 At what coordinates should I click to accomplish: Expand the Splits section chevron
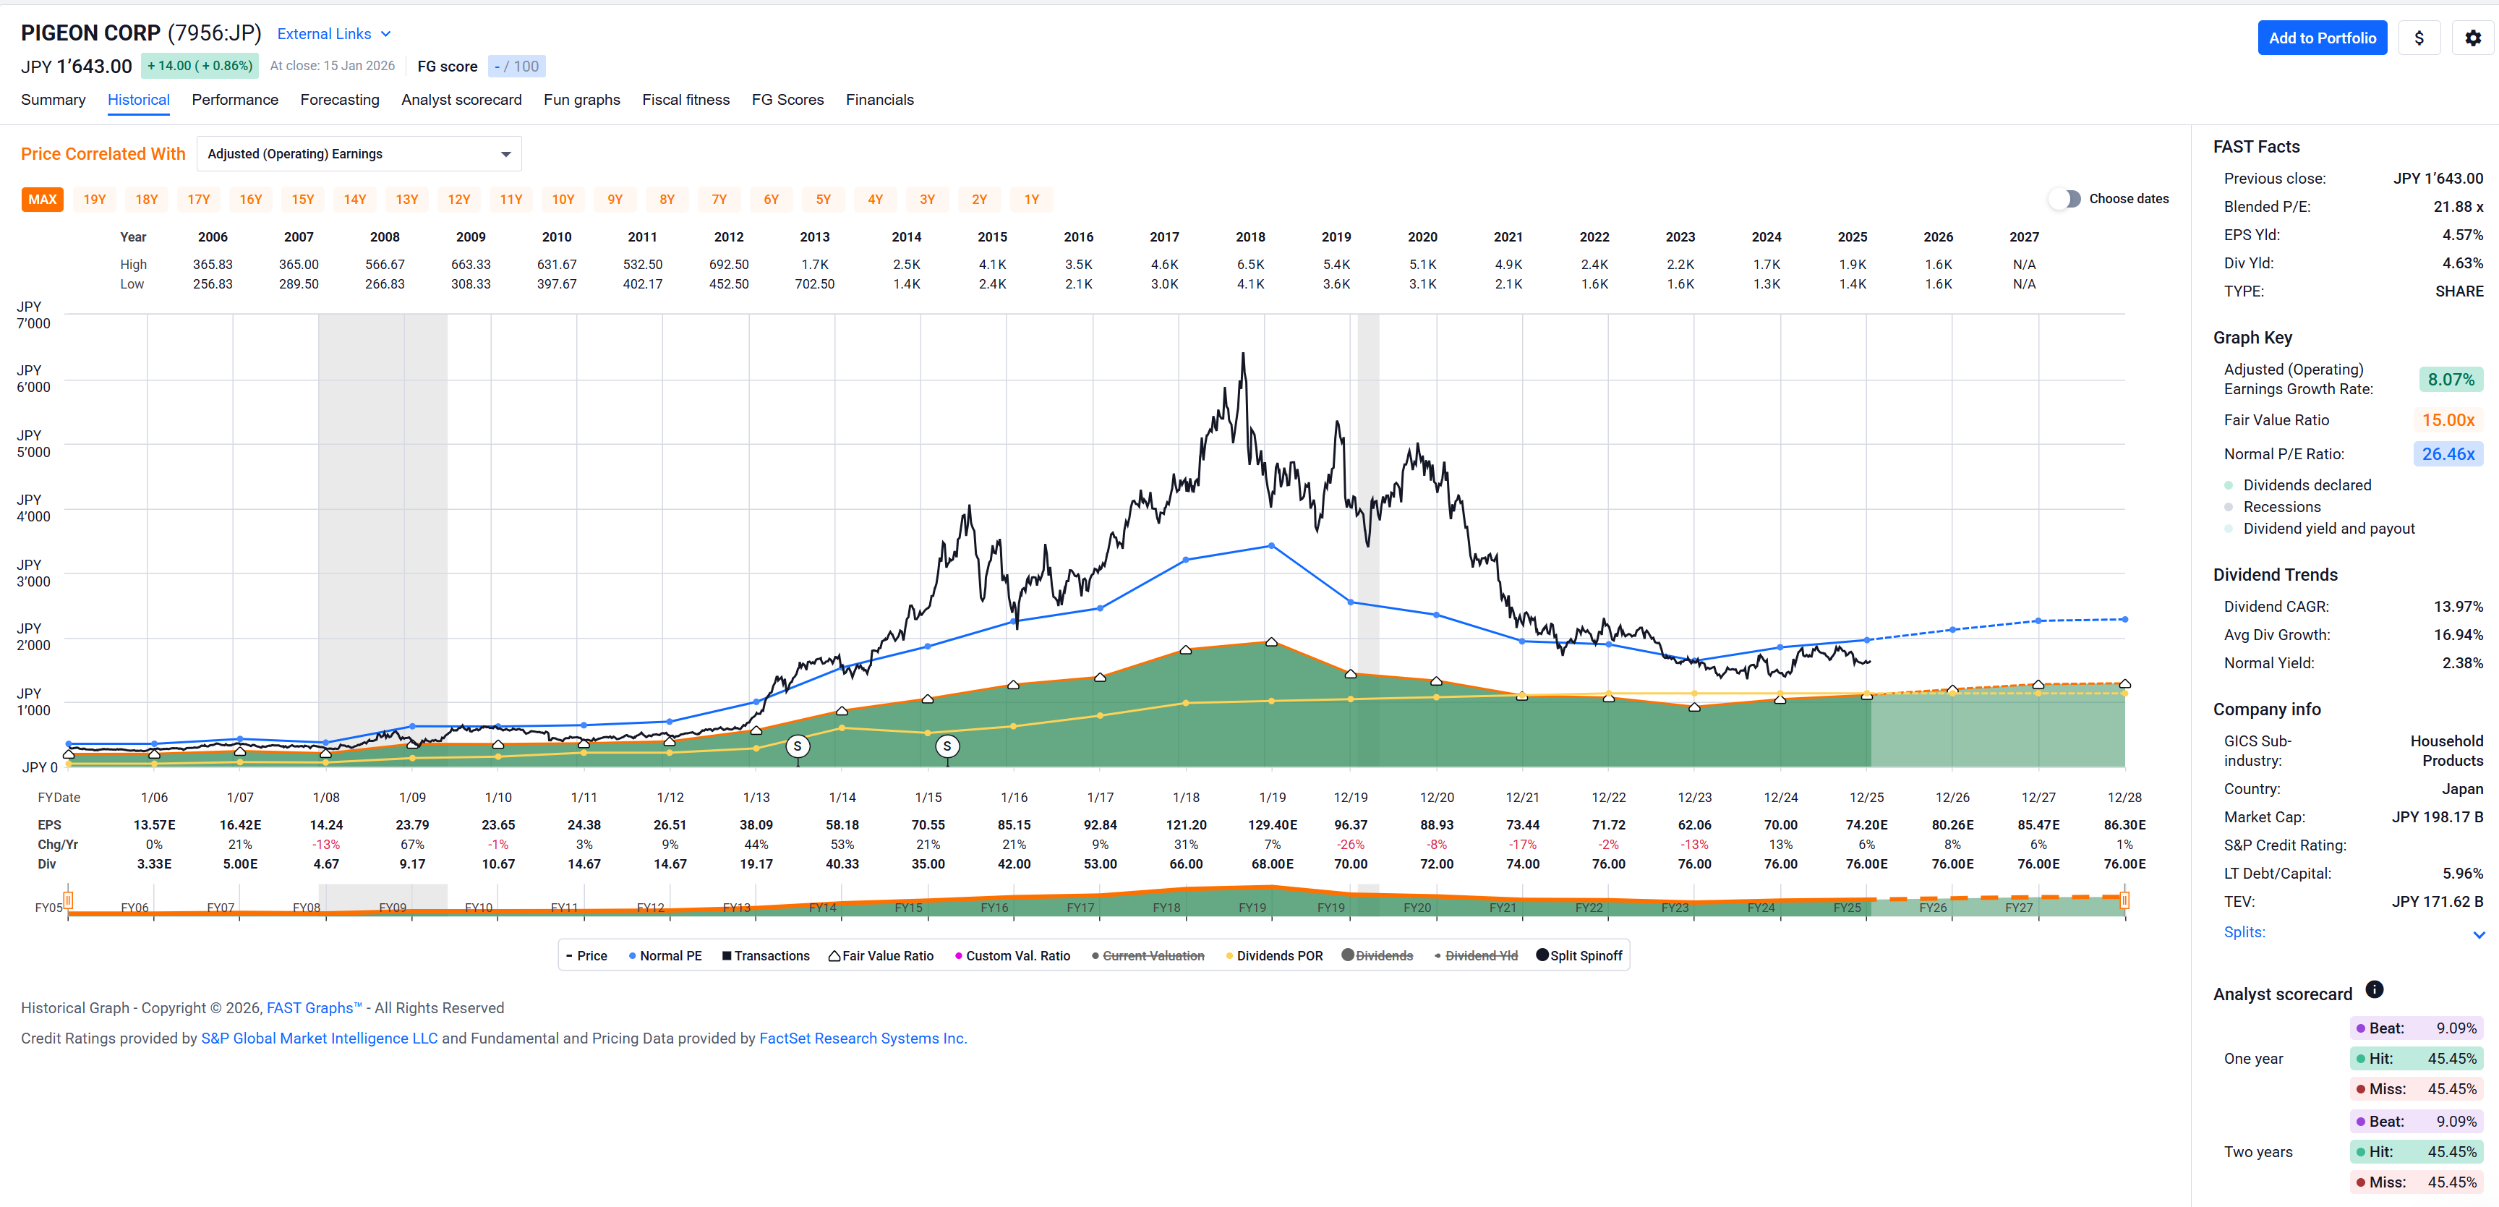(2479, 934)
